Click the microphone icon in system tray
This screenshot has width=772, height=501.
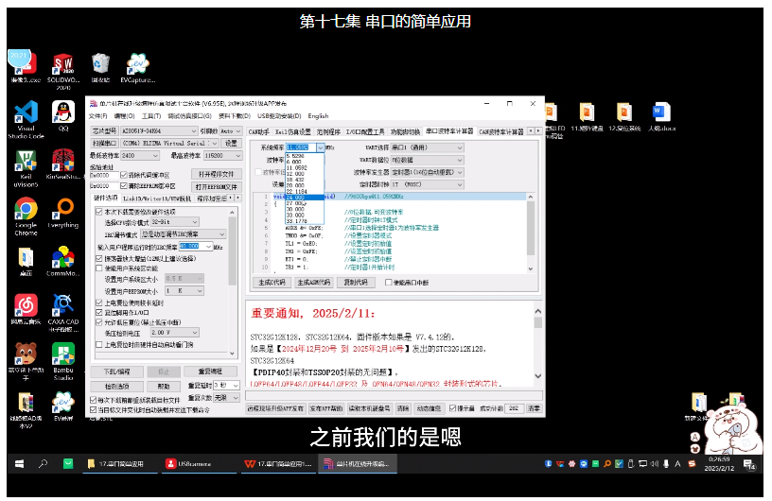pyautogui.click(x=666, y=463)
